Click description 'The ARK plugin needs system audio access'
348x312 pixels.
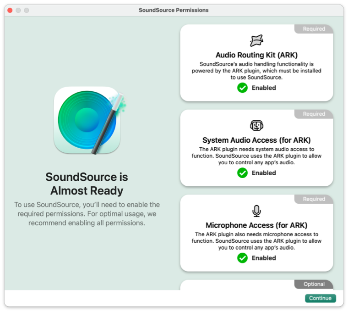point(256,156)
